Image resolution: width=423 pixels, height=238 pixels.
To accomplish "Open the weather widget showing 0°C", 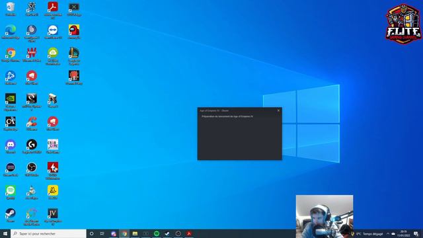I will tap(367, 233).
